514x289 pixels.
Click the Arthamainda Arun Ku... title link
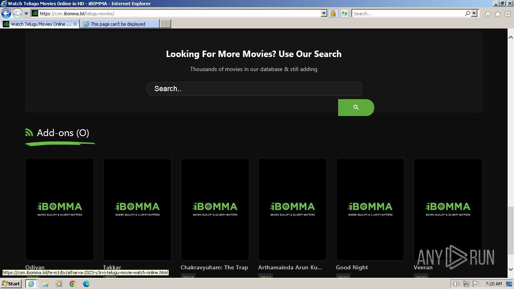click(x=290, y=267)
